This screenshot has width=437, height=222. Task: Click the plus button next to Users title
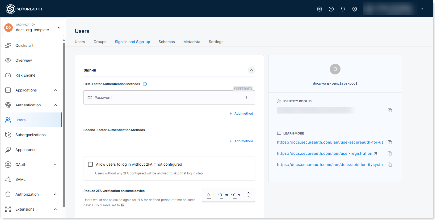point(95,31)
